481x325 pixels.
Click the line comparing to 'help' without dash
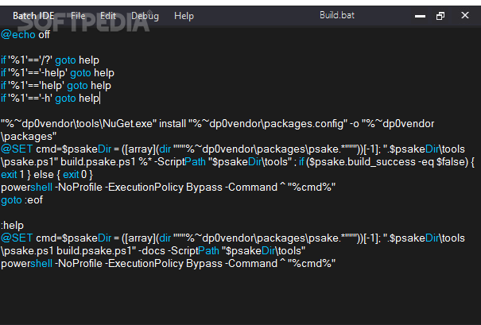(x=56, y=86)
